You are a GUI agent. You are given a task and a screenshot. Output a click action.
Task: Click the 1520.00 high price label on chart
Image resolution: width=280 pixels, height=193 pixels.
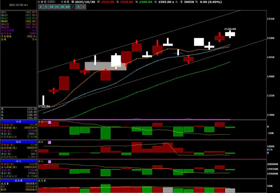[x=230, y=29]
